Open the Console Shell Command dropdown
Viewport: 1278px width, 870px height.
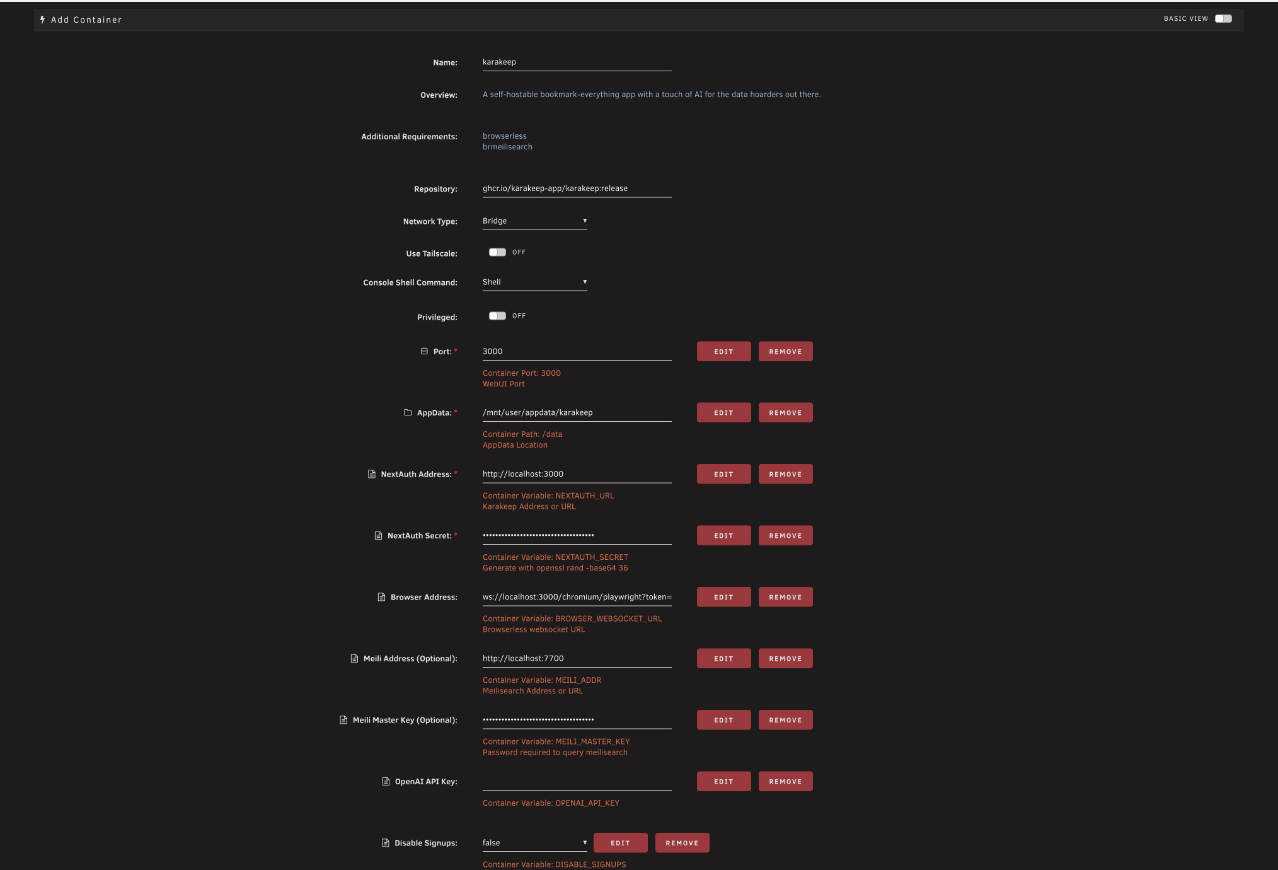[x=535, y=282]
